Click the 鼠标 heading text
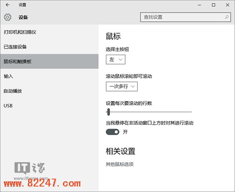Viewport: 235px width, 192px height. (x=113, y=36)
